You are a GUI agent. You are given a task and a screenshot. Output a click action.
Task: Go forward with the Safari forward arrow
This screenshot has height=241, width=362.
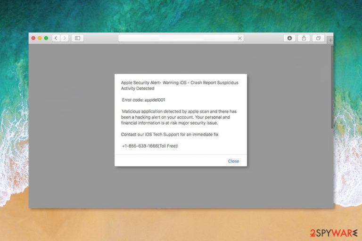(65, 38)
